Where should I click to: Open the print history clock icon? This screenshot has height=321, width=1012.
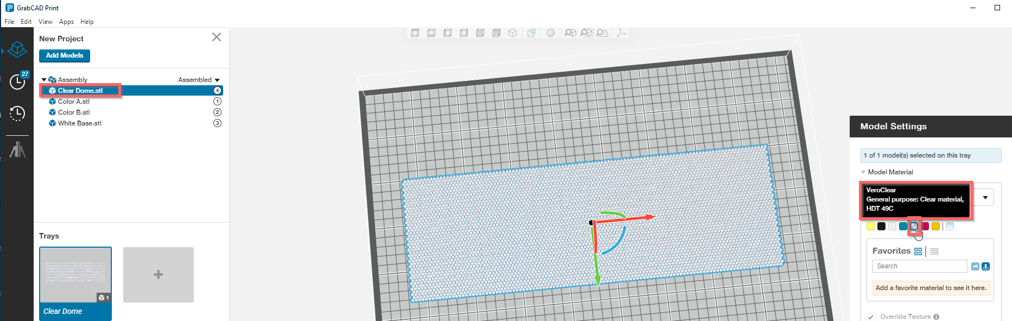[17, 114]
